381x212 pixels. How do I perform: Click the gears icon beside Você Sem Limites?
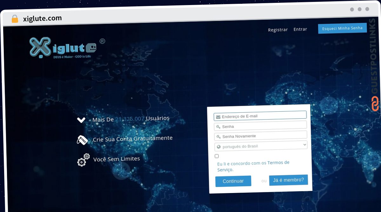(84, 160)
